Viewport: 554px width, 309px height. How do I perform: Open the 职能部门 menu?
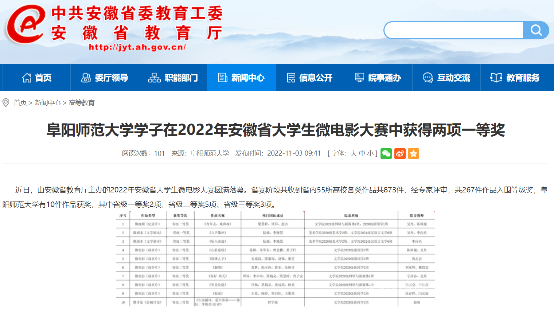coord(173,78)
